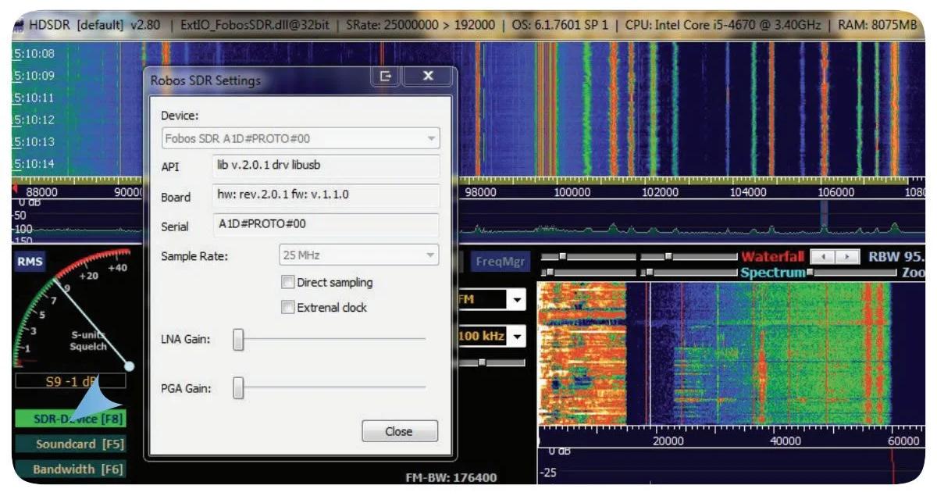The width and height of the screenshot is (937, 496).
Task: Click the left arrow next to Waterfall
Action: click(x=822, y=257)
